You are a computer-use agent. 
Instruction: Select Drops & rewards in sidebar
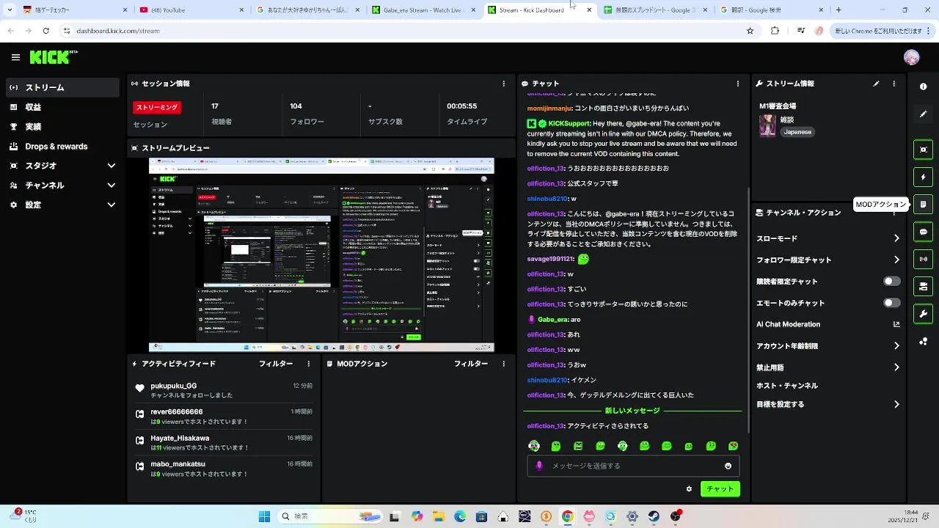point(62,147)
